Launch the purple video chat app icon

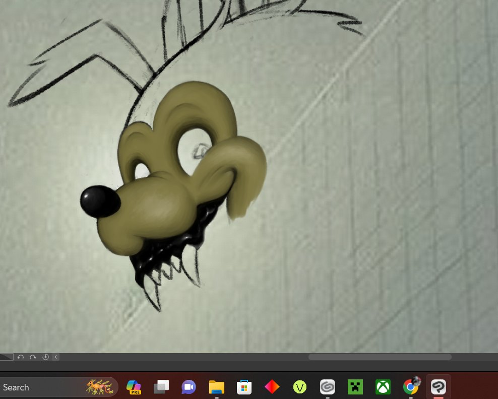[189, 387]
